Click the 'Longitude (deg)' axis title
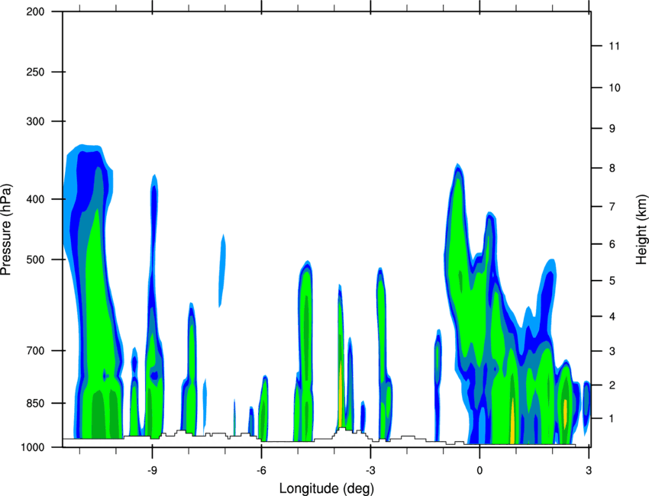 tap(327, 488)
